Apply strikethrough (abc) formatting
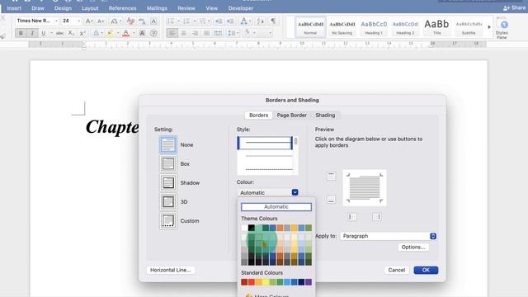The height and width of the screenshot is (297, 528). click(59, 33)
